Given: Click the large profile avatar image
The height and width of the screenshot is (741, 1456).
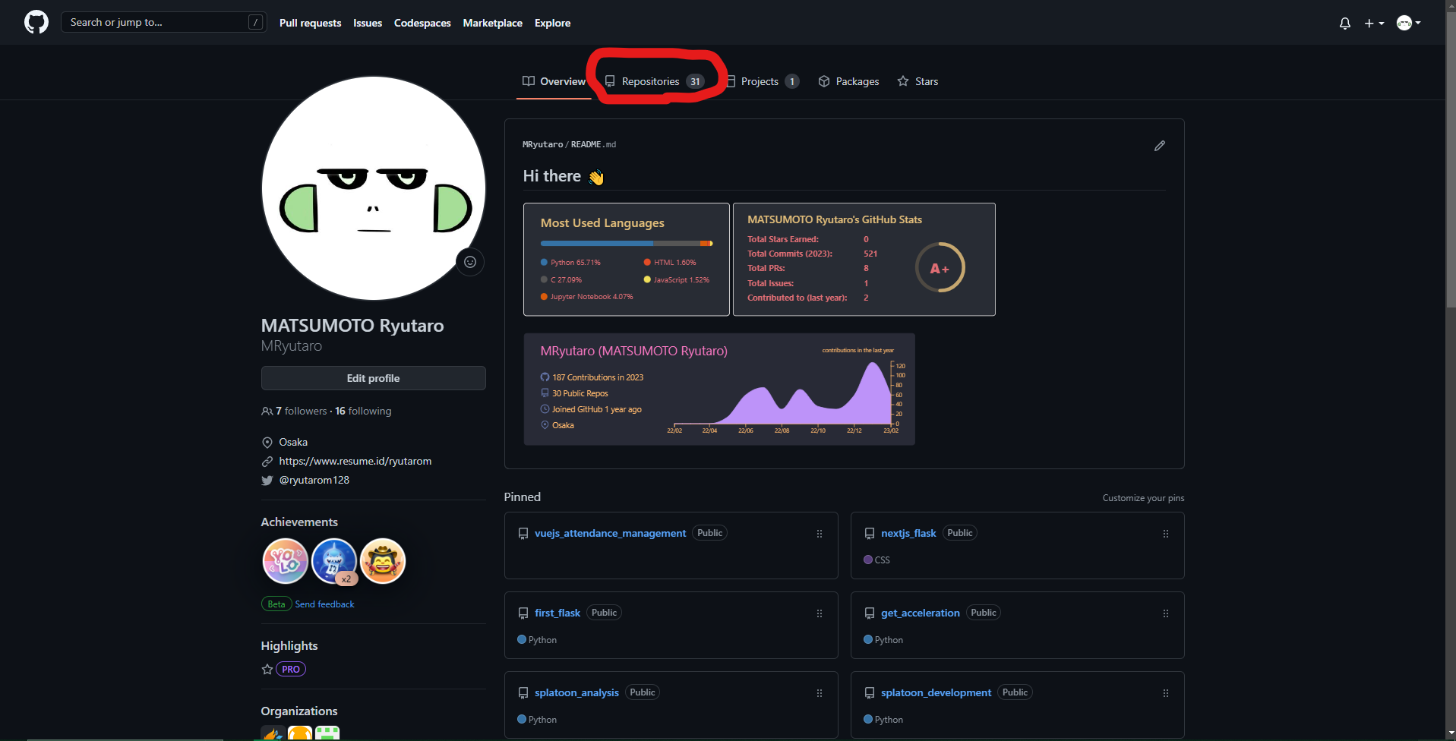Looking at the screenshot, I should pos(374,188).
